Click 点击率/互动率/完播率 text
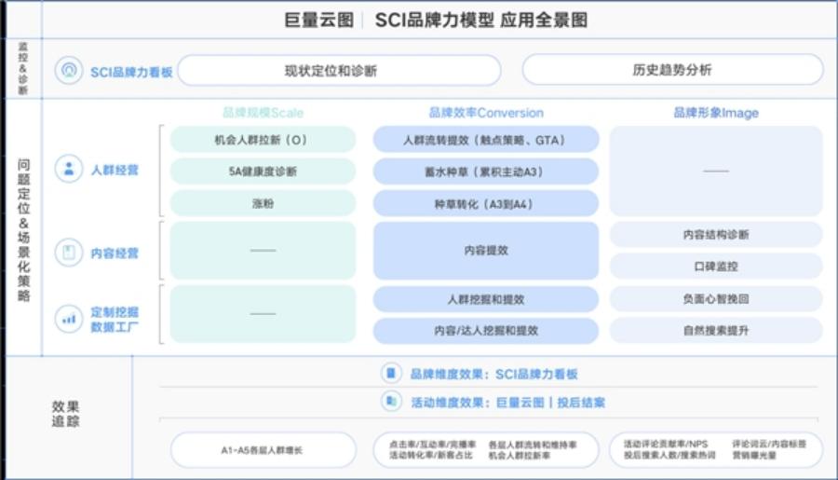 coord(432,445)
